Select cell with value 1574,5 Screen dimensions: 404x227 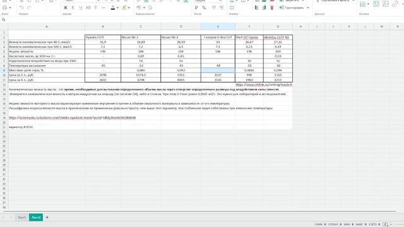pos(141,75)
